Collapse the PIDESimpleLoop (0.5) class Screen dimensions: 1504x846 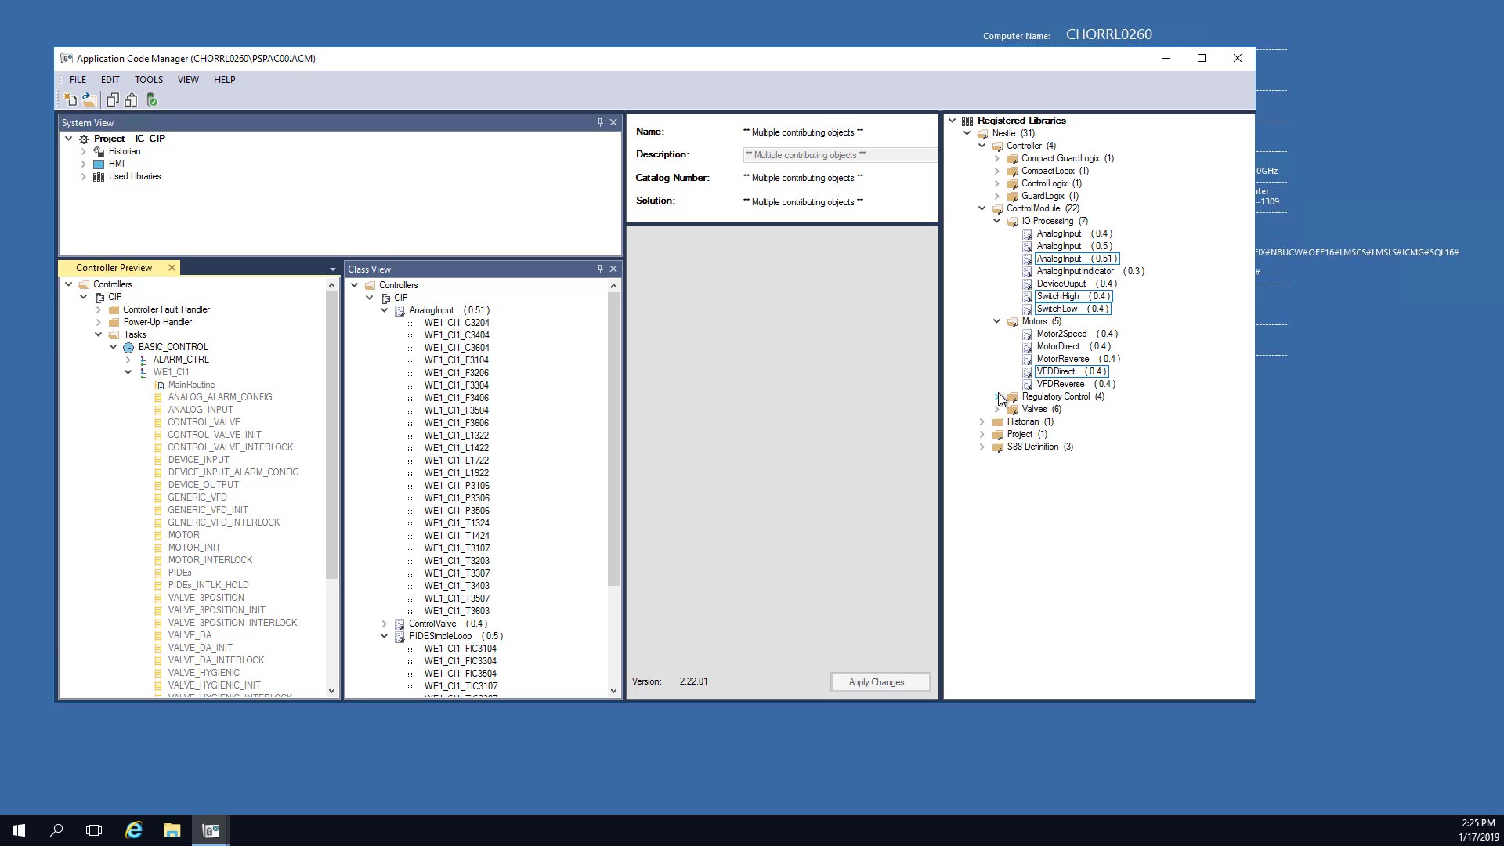(x=384, y=636)
